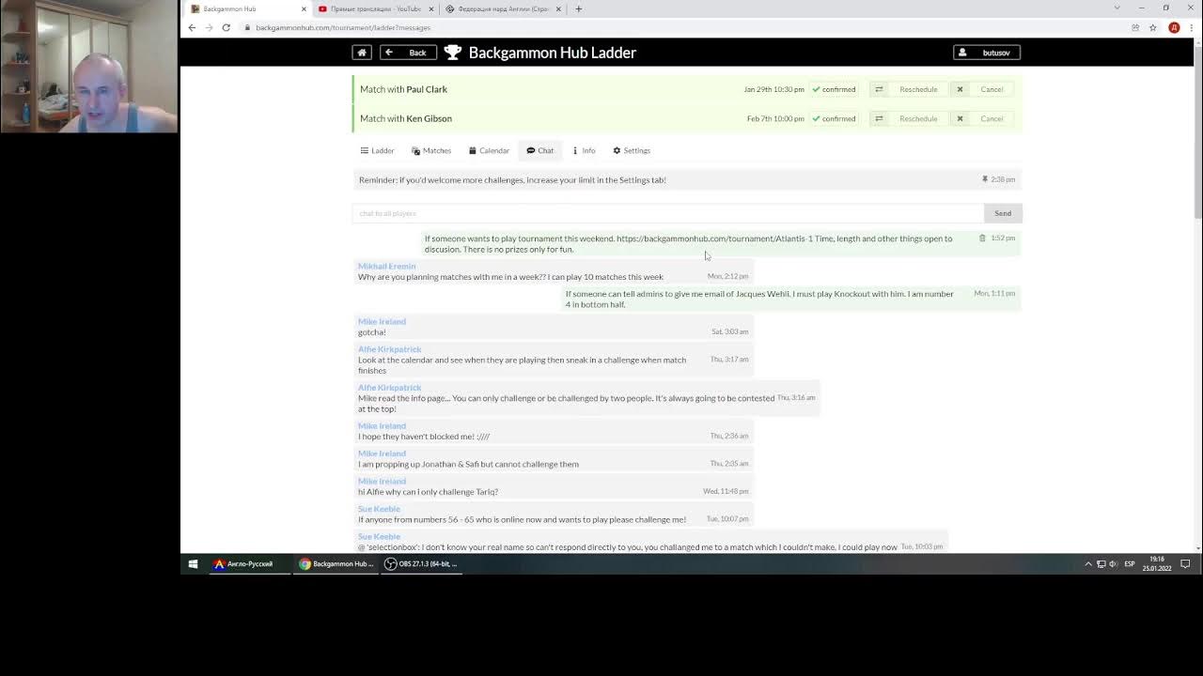Delete own weekend tournament message with trash icon
The image size is (1203, 676).
982,238
